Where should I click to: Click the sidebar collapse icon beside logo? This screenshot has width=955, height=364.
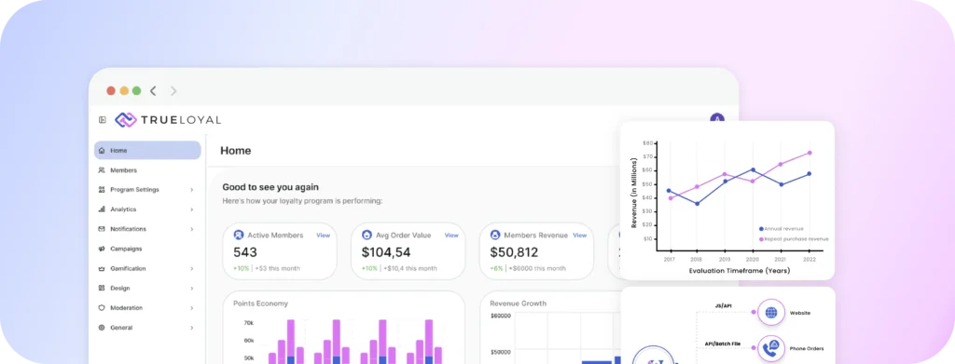point(103,120)
